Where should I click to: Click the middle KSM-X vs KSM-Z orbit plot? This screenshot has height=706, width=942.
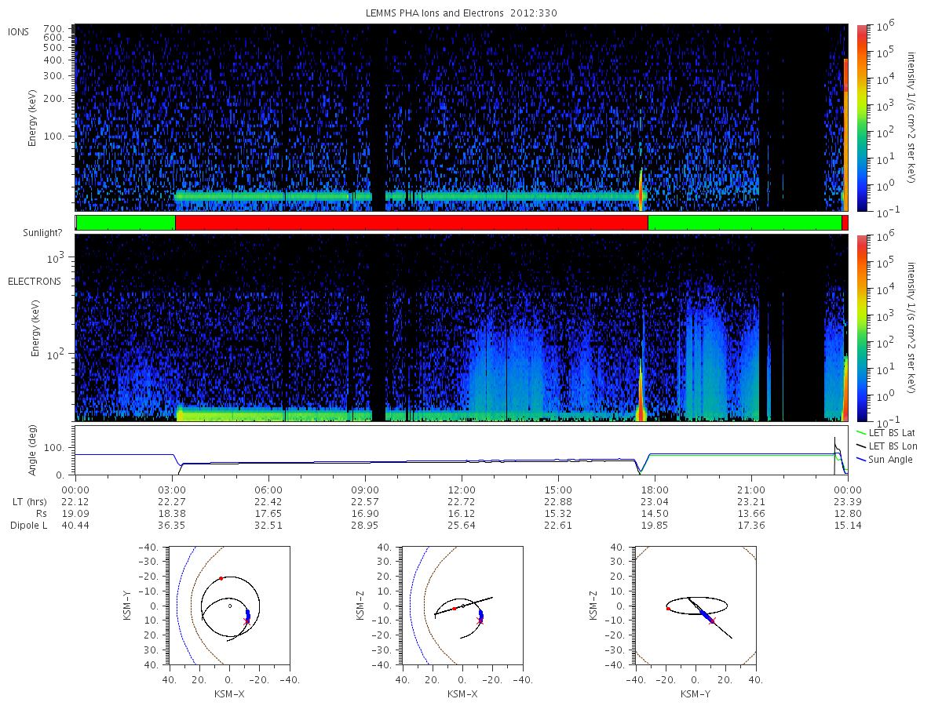point(462,606)
